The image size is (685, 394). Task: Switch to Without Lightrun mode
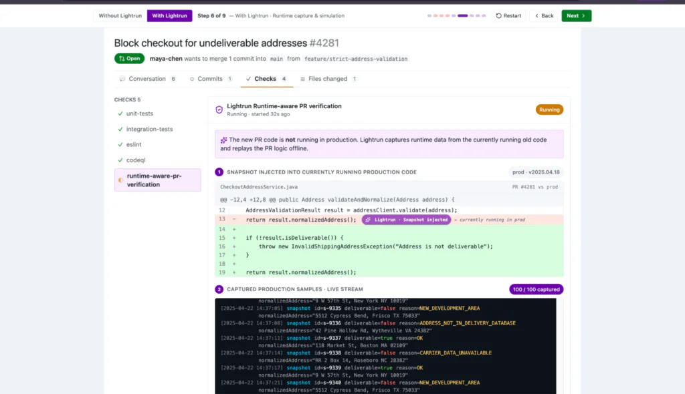coord(120,16)
